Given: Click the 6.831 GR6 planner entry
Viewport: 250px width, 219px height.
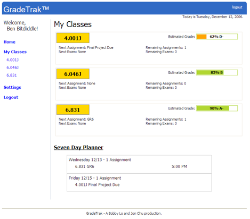Looking at the screenshot, I should pyautogui.click(x=85, y=166).
